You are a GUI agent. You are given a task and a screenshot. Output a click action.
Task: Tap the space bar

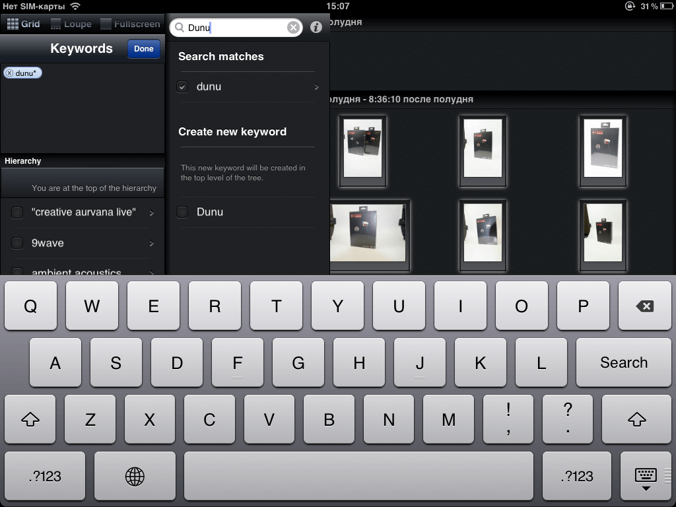[x=358, y=476]
